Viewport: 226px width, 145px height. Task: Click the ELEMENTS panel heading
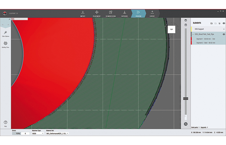[197, 23]
